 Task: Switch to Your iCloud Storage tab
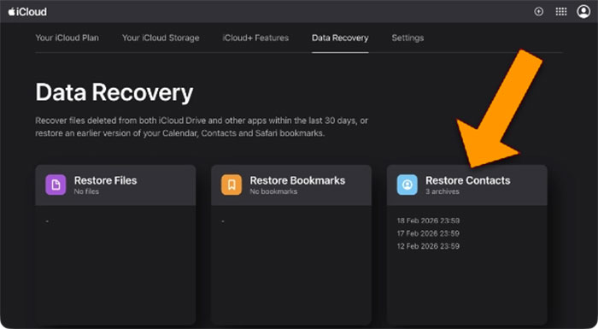tap(161, 38)
